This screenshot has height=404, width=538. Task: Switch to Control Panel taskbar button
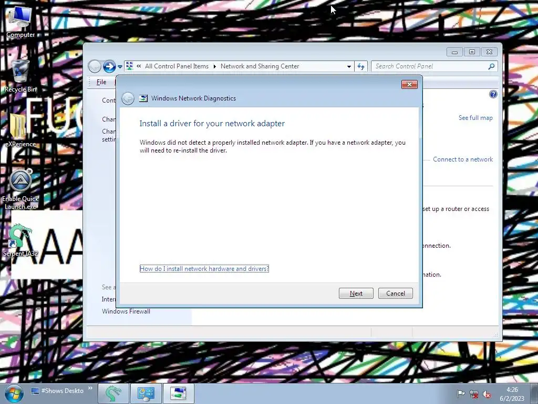(x=146, y=393)
